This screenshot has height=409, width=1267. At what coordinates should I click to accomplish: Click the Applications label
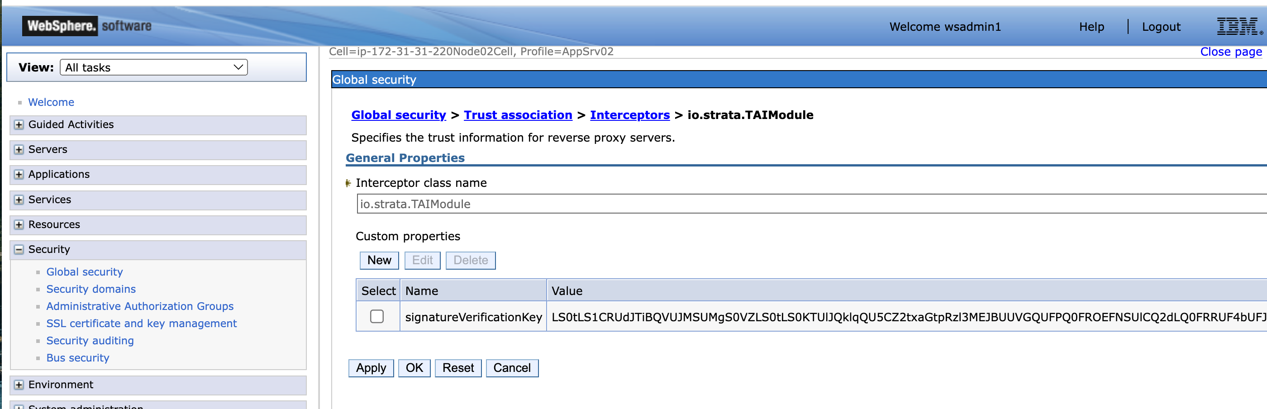pyautogui.click(x=58, y=175)
